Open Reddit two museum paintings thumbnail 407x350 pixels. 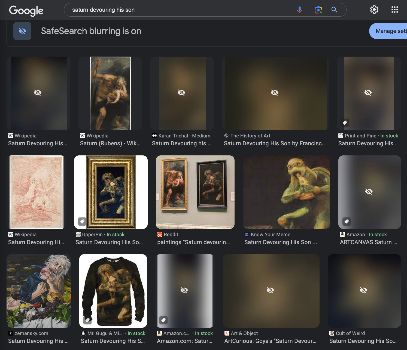pos(195,192)
